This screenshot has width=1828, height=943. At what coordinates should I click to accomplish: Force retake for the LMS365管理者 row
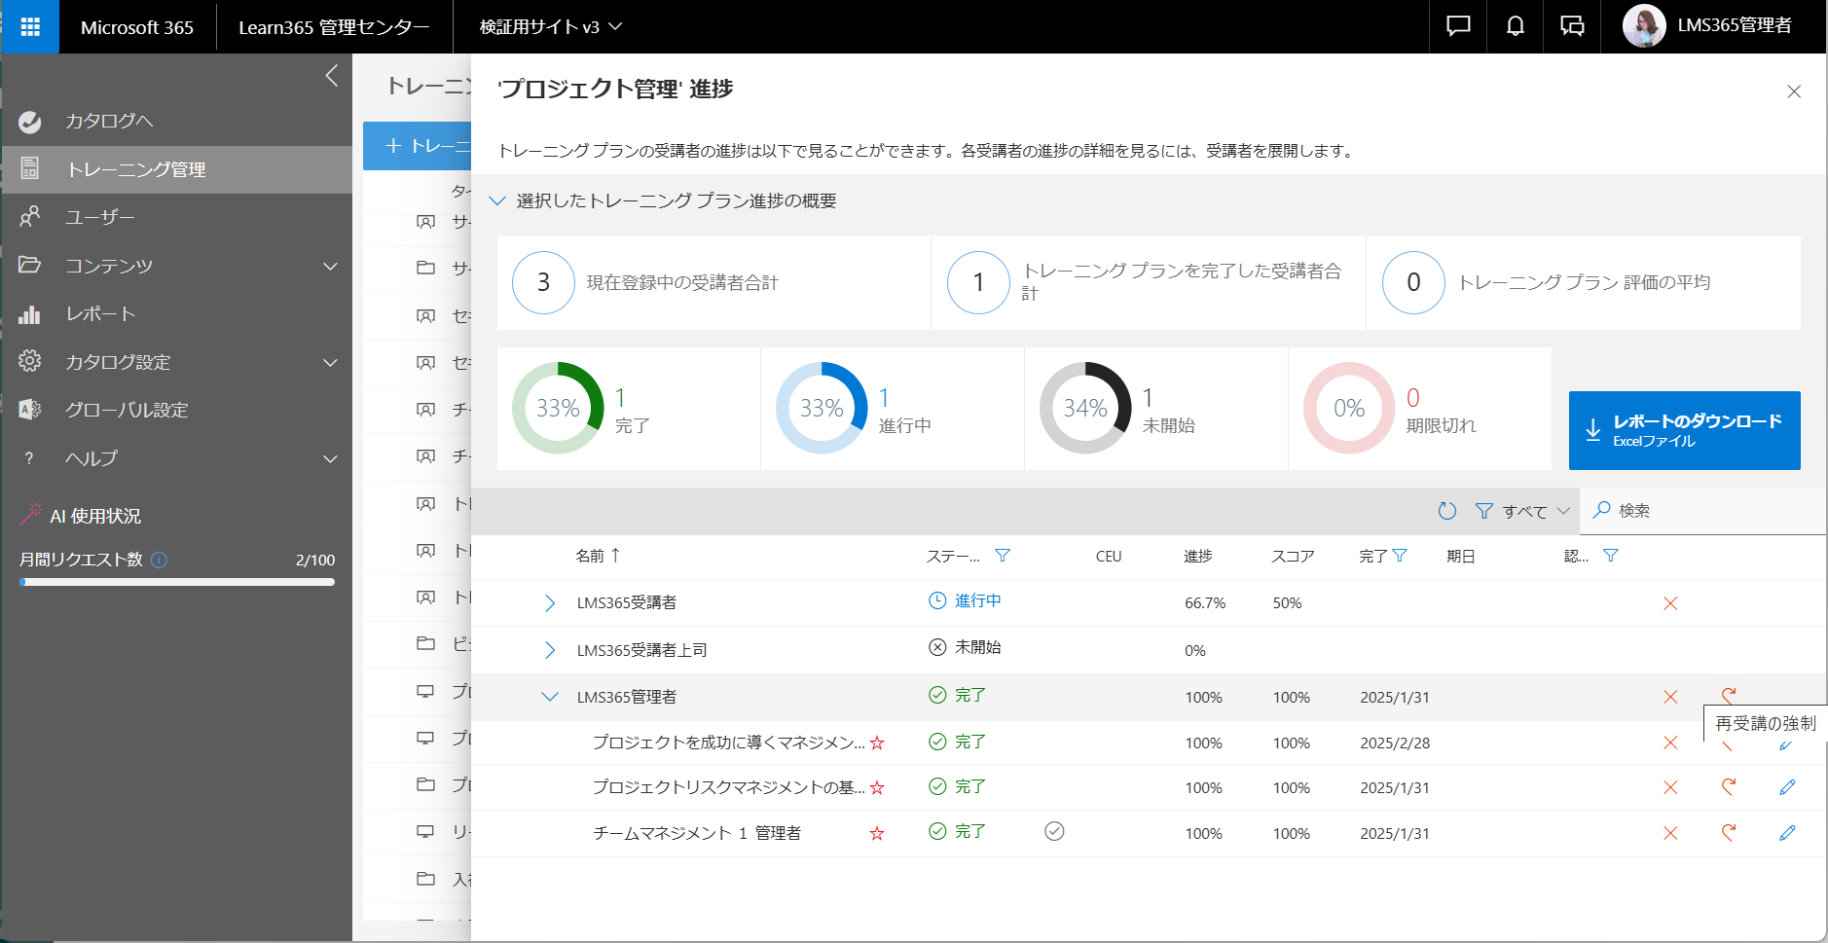[1729, 695]
